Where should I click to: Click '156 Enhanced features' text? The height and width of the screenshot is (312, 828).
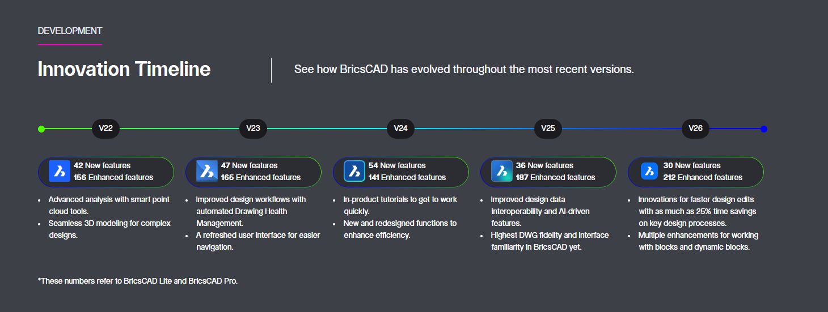pos(113,177)
